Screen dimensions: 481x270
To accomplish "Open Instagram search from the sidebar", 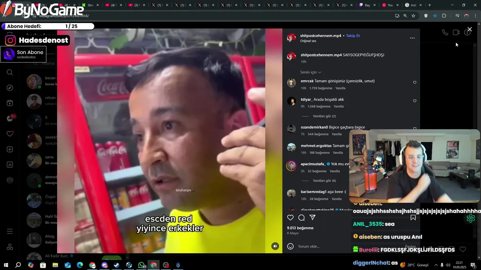I will click(x=10, y=72).
